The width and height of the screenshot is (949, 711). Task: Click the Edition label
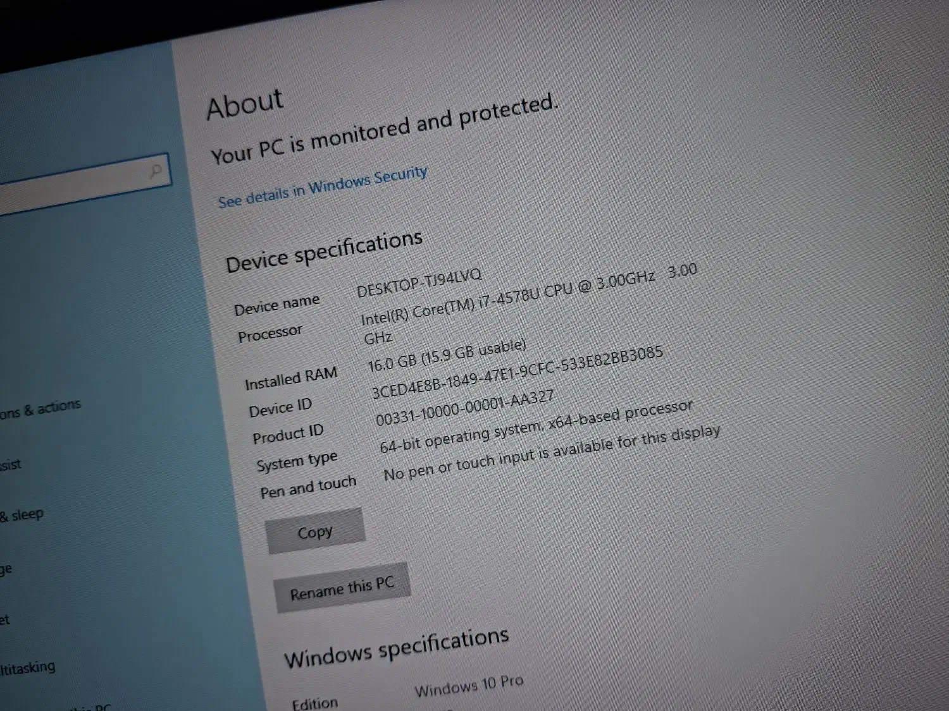tap(315, 703)
